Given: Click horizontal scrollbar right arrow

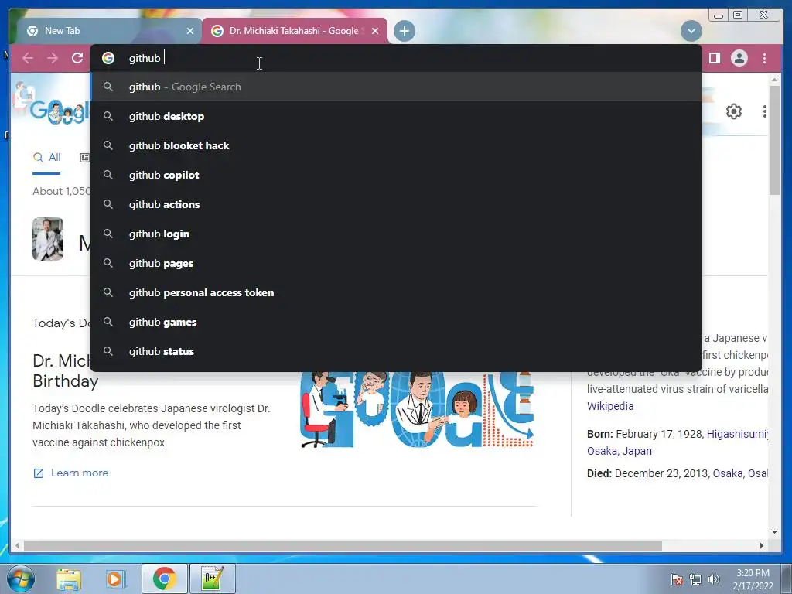Looking at the screenshot, I should [x=761, y=545].
